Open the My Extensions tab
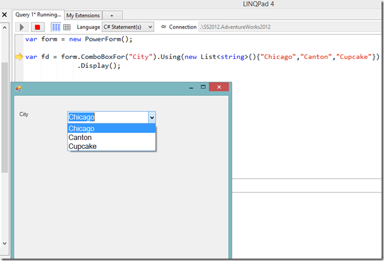Screen dimensions: 384x261 point(83,15)
